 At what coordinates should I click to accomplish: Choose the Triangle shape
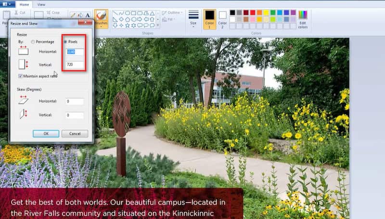click(x=152, y=13)
